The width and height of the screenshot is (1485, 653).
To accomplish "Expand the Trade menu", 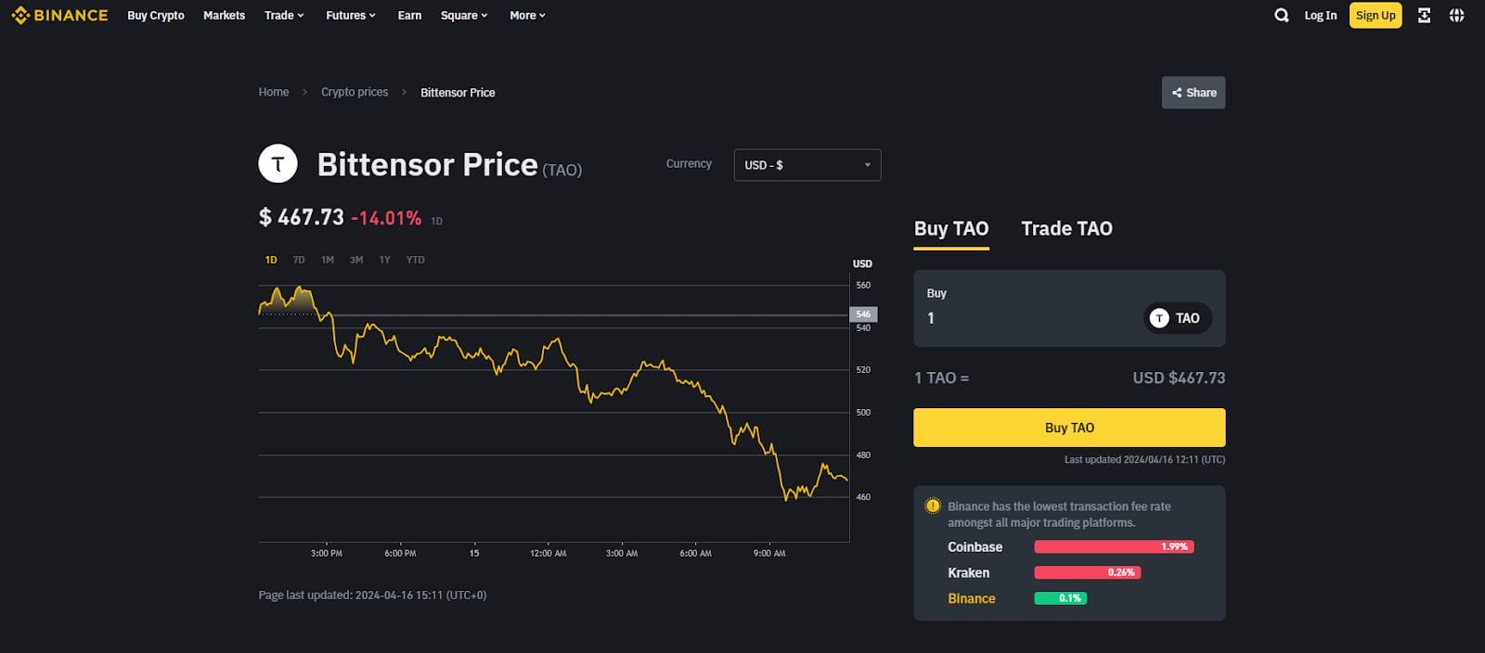I will pos(284,16).
